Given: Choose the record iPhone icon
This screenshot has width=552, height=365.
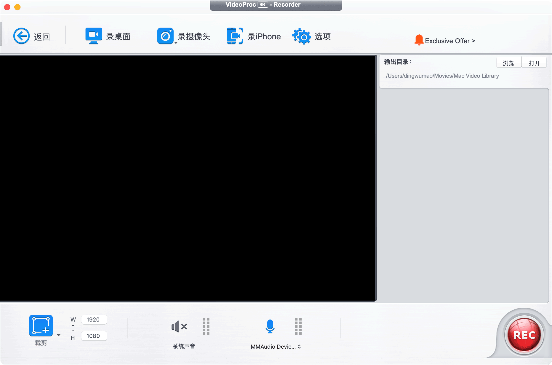Looking at the screenshot, I should pyautogui.click(x=235, y=36).
